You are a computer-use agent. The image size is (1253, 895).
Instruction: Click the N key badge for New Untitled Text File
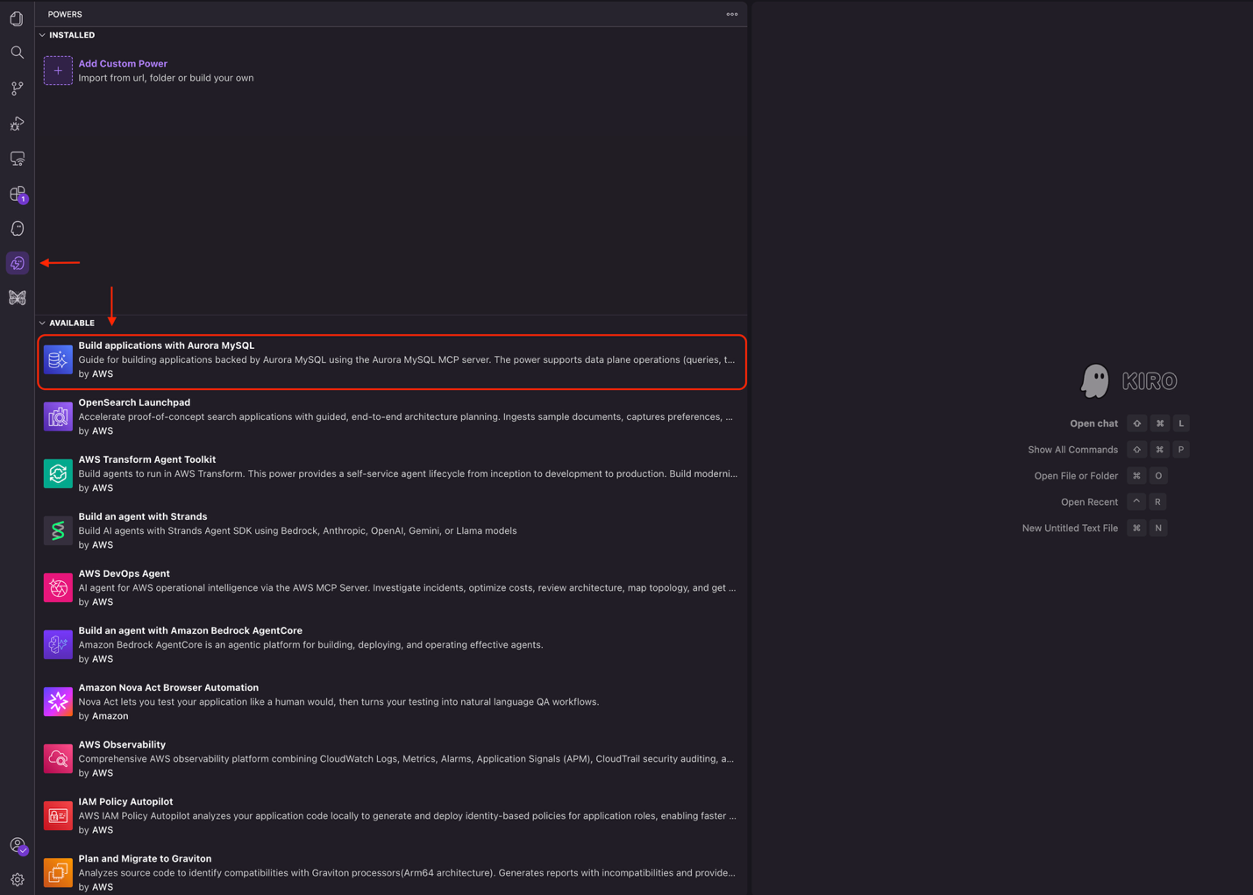click(1158, 529)
